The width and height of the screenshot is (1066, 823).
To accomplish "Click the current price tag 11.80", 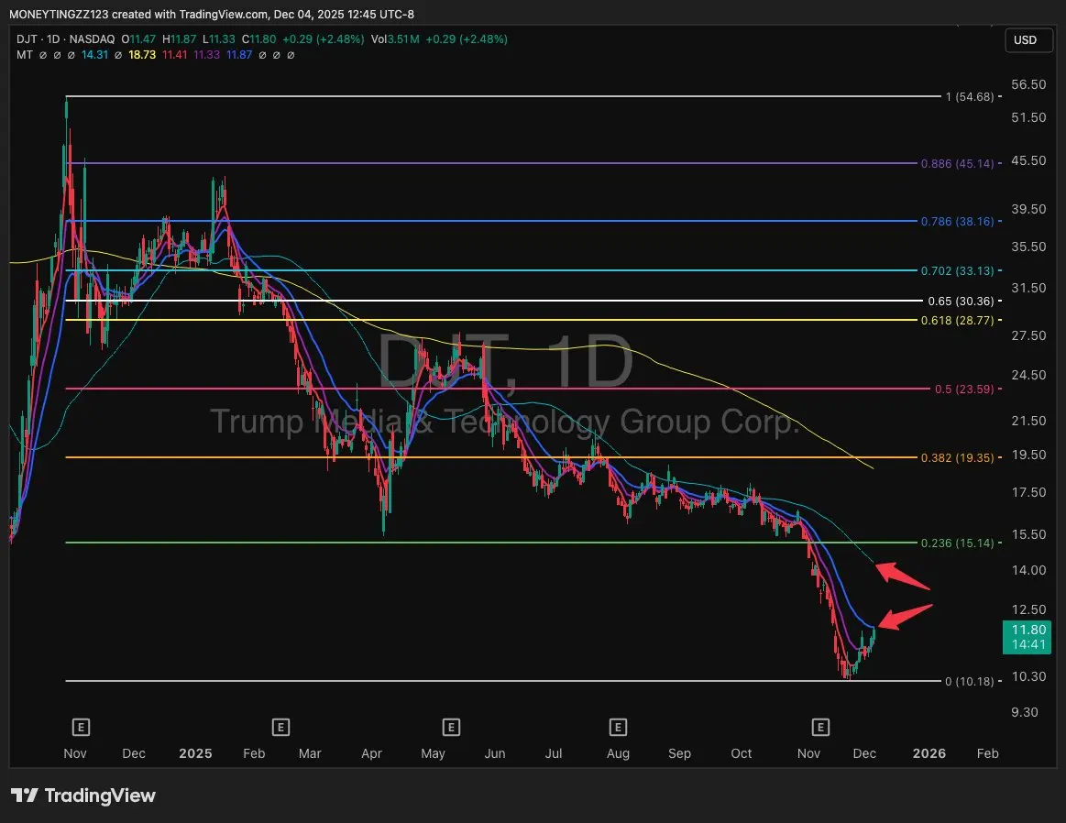I will pyautogui.click(x=1028, y=637).
